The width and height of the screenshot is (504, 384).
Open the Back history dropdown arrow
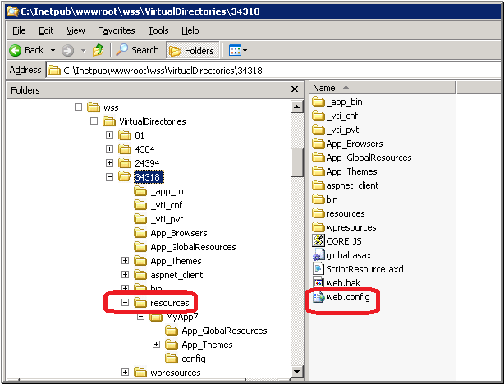(x=53, y=50)
